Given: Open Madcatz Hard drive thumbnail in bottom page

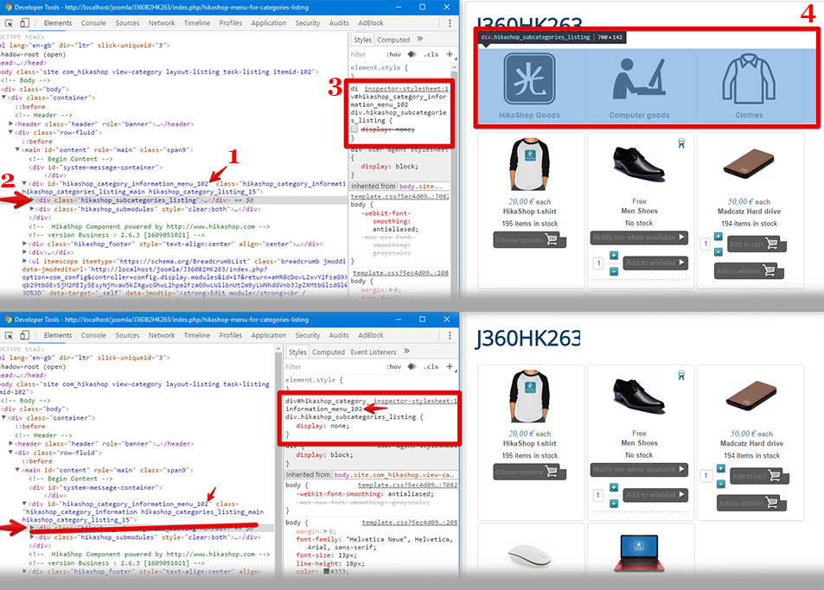Looking at the screenshot, I should (751, 397).
